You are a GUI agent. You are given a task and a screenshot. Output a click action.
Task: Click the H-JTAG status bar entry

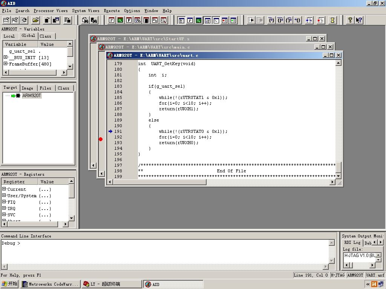click(337, 275)
